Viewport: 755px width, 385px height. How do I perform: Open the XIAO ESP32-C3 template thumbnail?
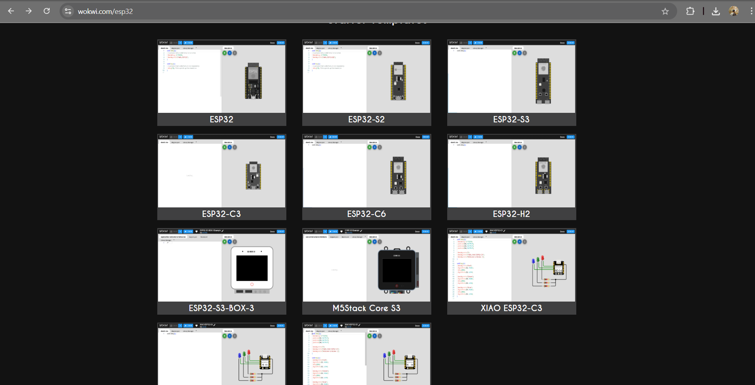[512, 265]
